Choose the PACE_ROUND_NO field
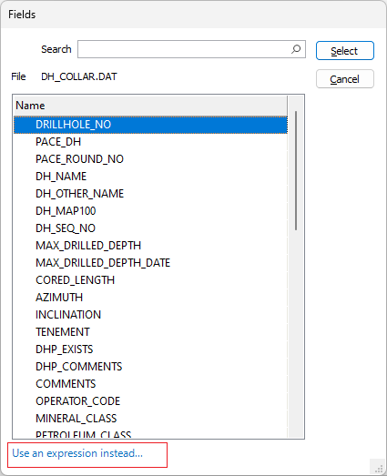Viewport: 387px width, 476px height. click(150, 159)
